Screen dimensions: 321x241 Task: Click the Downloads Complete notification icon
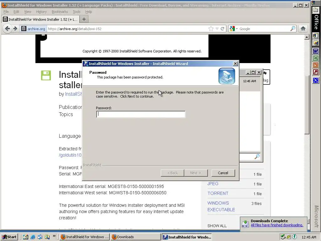(245, 223)
